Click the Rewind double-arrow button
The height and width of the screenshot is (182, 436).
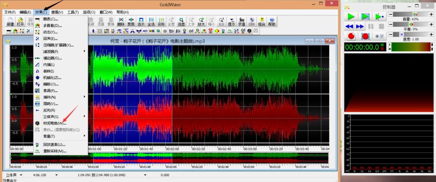(350, 26)
